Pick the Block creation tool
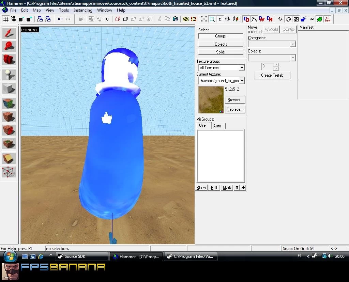Image resolution: width=349 pixels, height=282 pixels. pyautogui.click(x=9, y=88)
